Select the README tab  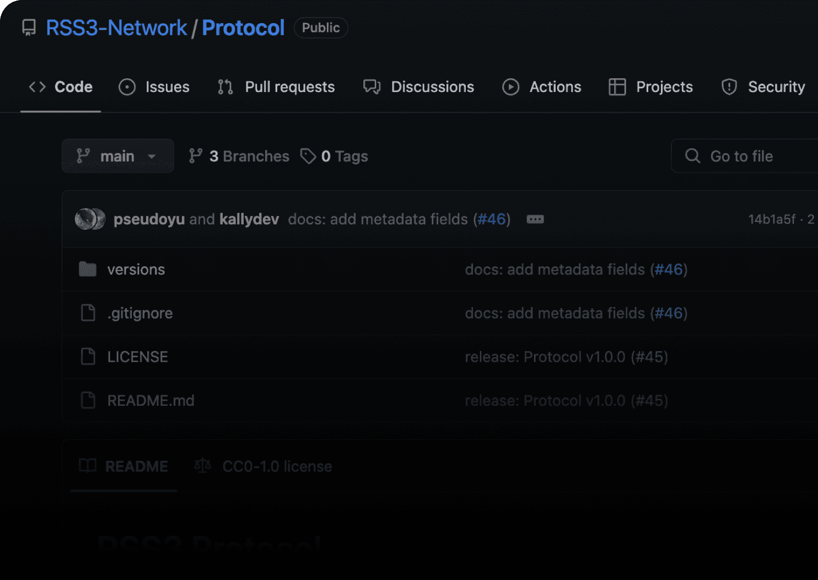pos(123,466)
